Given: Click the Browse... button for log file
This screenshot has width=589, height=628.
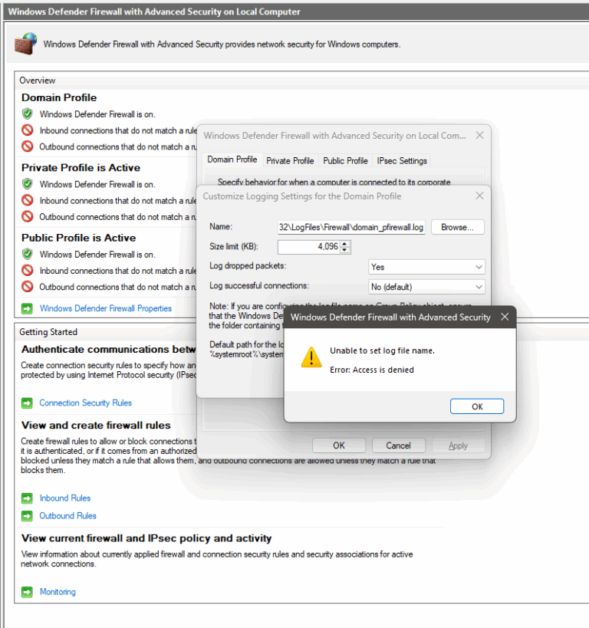Looking at the screenshot, I should [458, 227].
